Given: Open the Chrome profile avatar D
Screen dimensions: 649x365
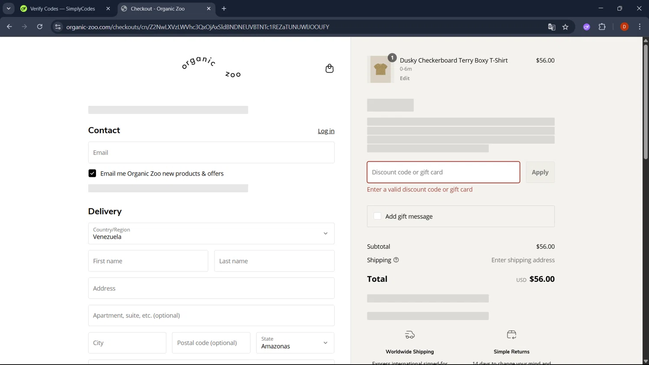Looking at the screenshot, I should (624, 27).
